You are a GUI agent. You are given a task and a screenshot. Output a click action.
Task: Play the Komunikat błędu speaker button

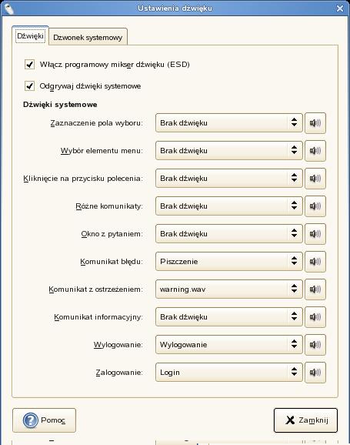tap(315, 262)
